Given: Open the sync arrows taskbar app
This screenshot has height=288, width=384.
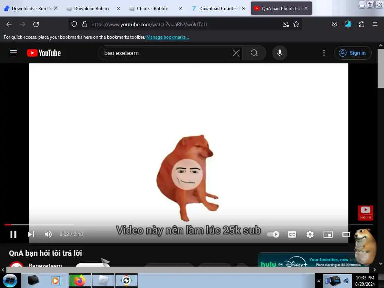Looking at the screenshot, I should (x=126, y=280).
